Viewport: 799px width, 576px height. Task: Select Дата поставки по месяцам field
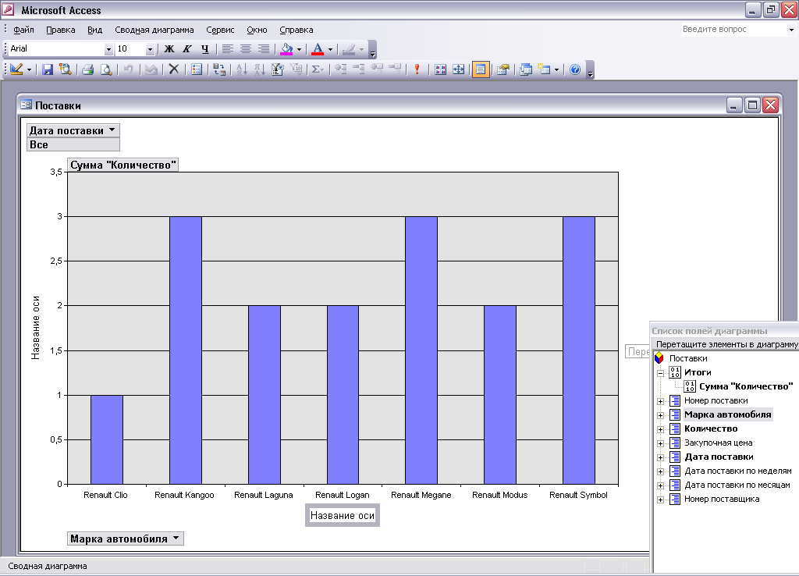(737, 485)
